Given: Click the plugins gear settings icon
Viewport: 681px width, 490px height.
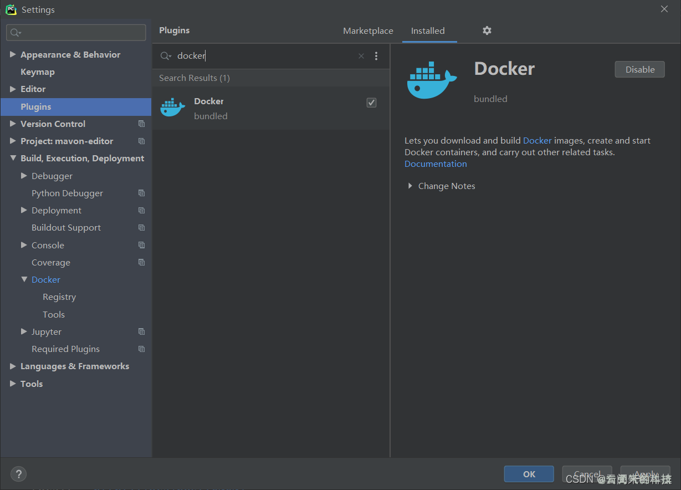Looking at the screenshot, I should pyautogui.click(x=487, y=30).
